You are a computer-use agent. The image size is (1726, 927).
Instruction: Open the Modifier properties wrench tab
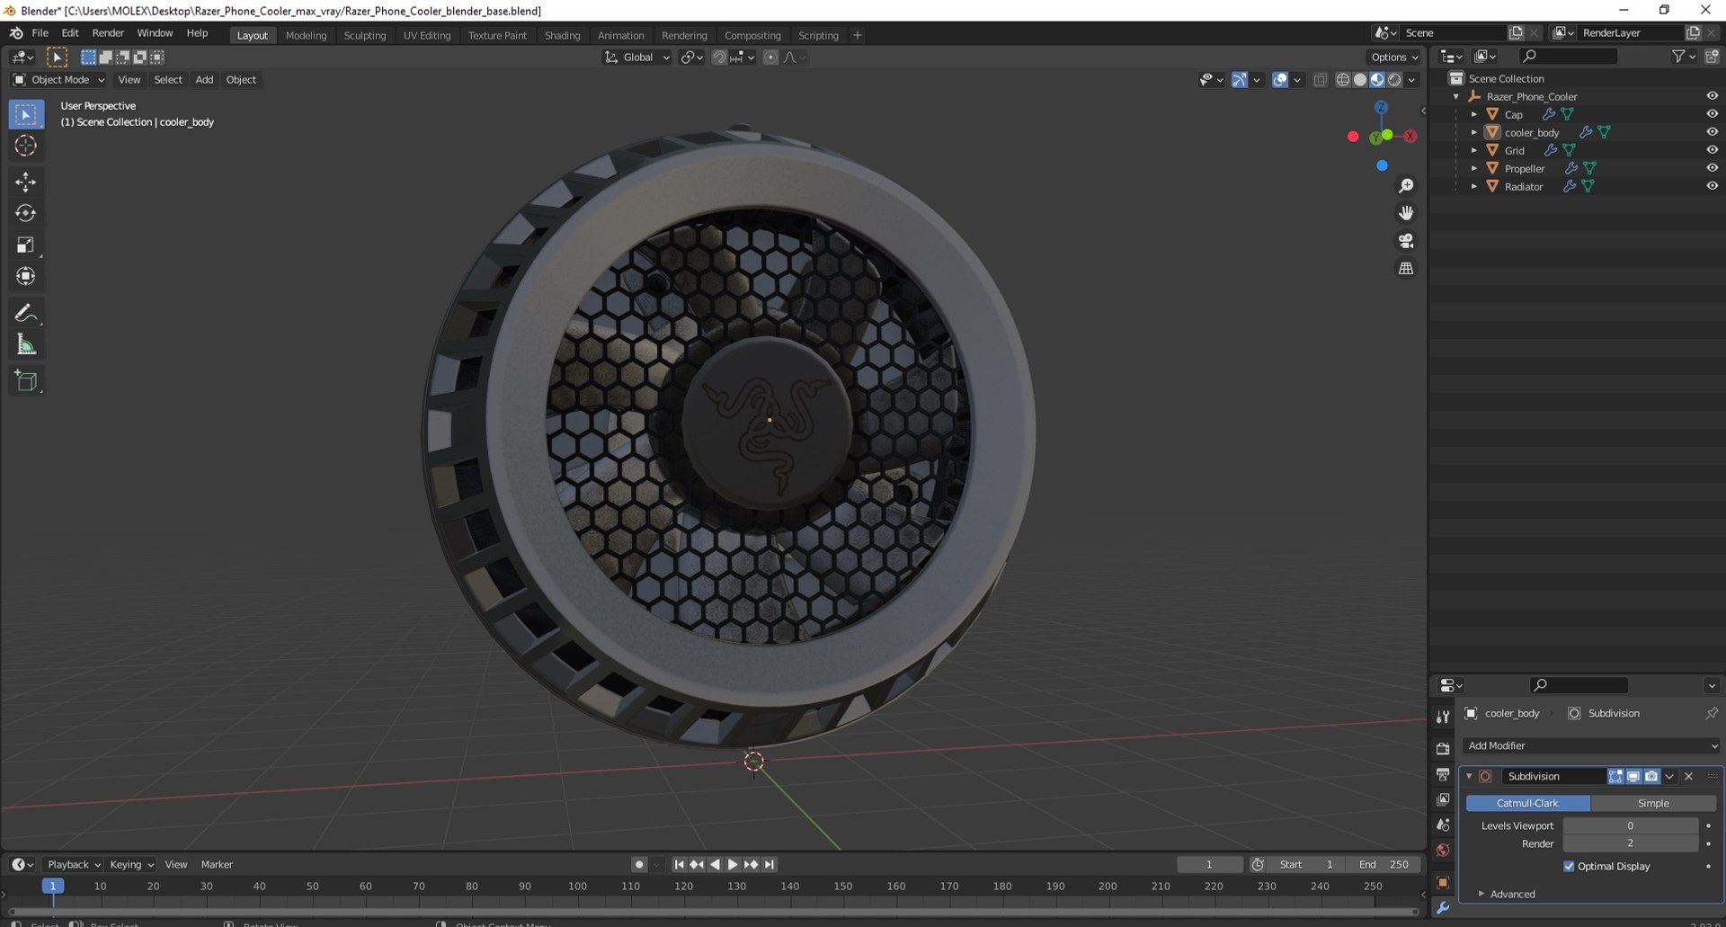coord(1443,908)
